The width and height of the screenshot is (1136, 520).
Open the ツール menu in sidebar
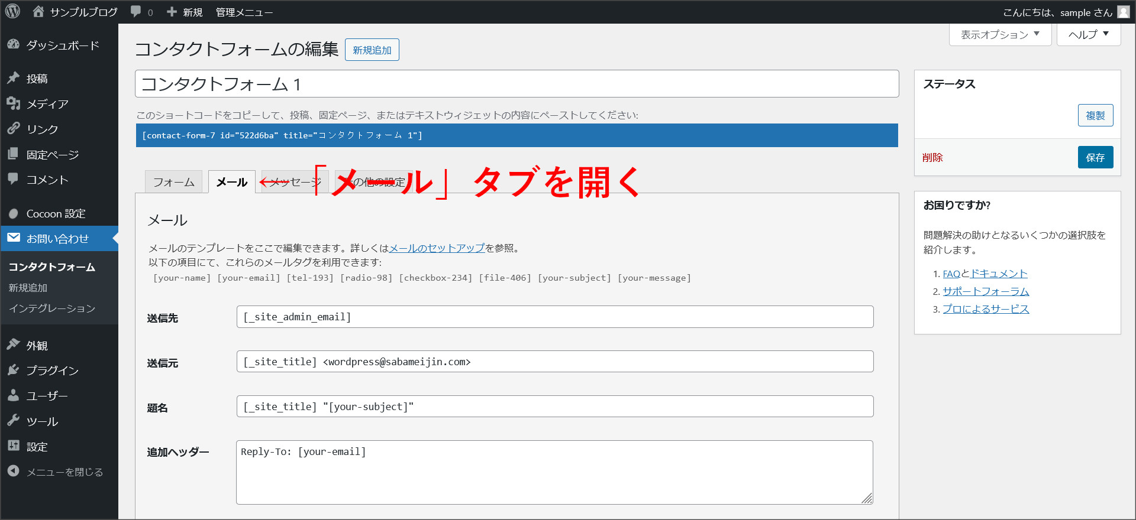coord(42,421)
